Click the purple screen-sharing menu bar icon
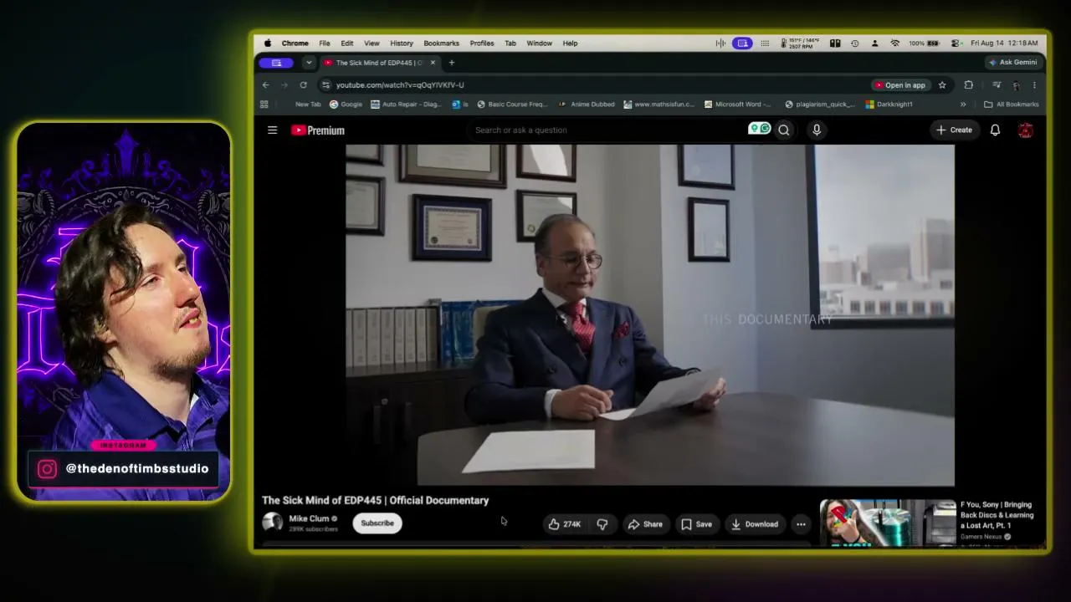The image size is (1071, 602). [742, 43]
